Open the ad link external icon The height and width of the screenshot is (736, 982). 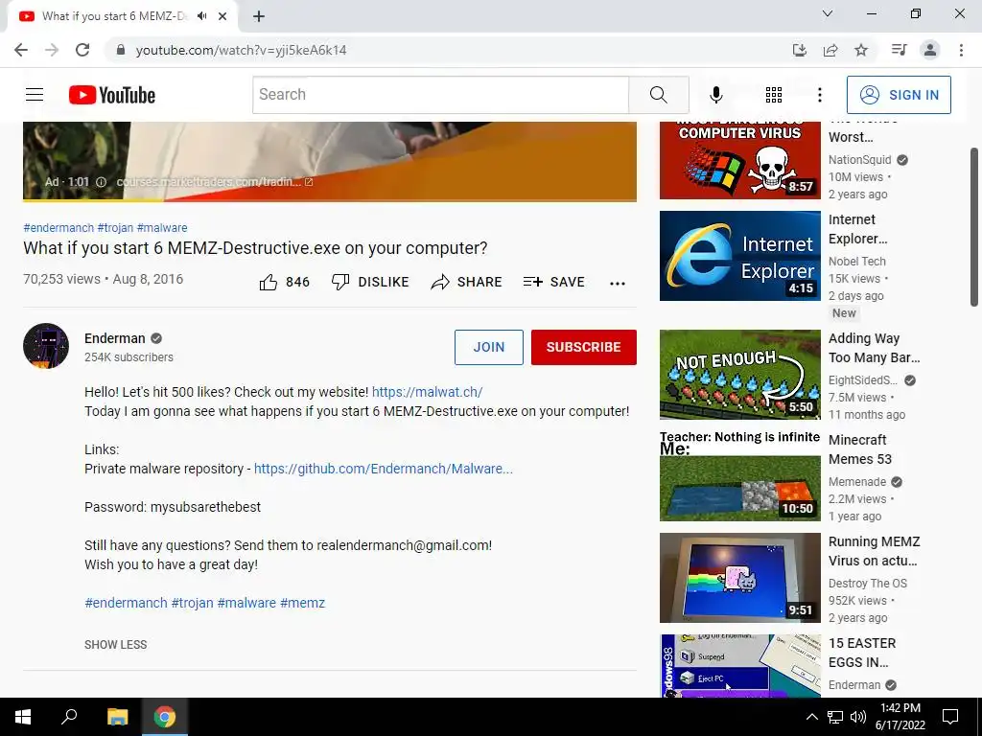click(x=309, y=182)
